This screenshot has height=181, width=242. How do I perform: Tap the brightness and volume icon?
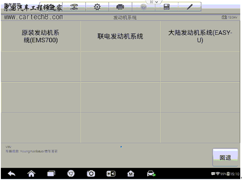[x=111, y=174]
